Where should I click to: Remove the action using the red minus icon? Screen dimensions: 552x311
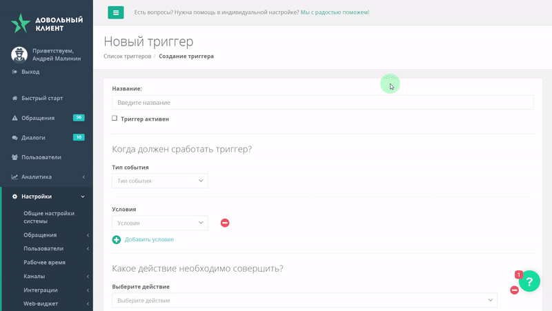514,290
